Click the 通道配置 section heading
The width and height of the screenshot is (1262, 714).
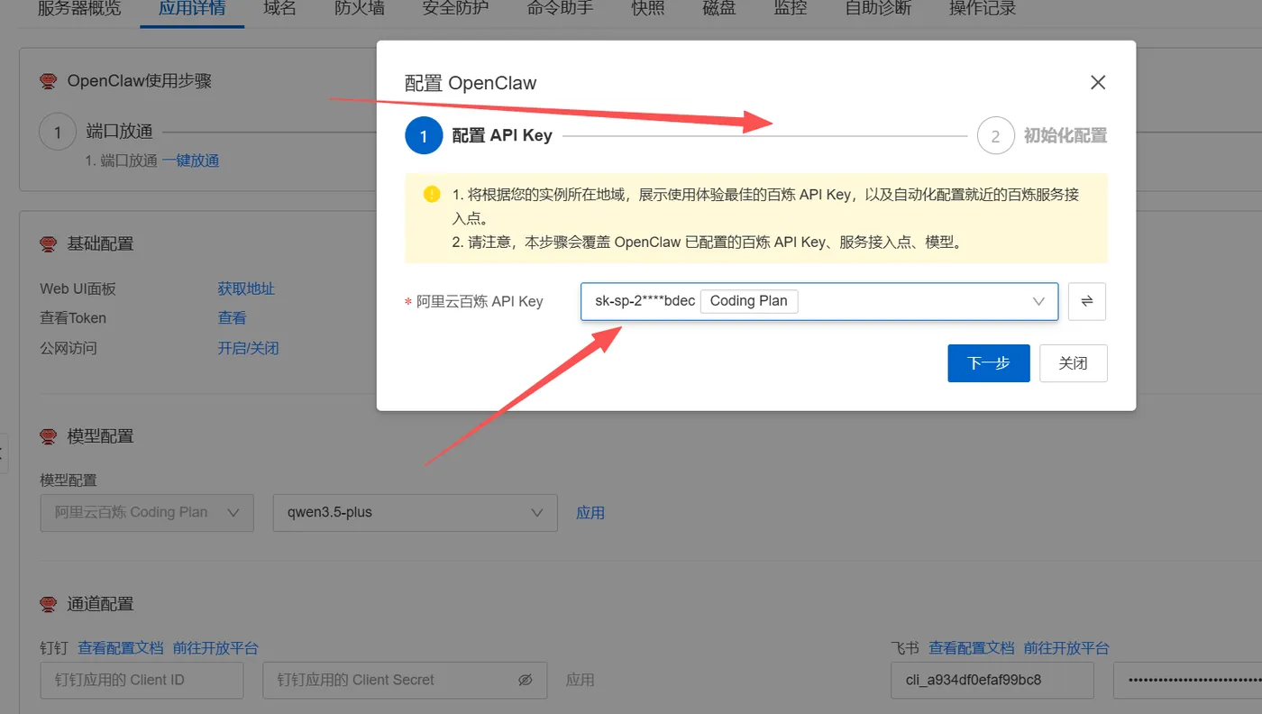[x=100, y=604]
